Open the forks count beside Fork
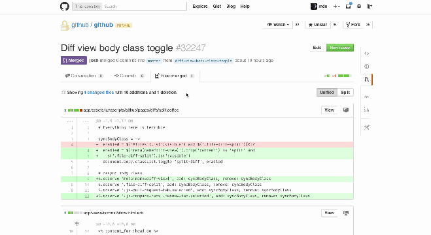This screenshot has height=235, width=431. coord(368,25)
